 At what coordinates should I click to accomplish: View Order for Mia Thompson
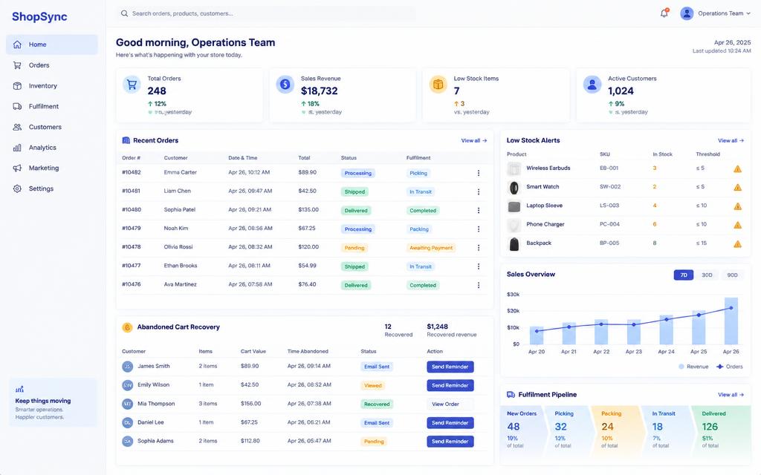450,404
